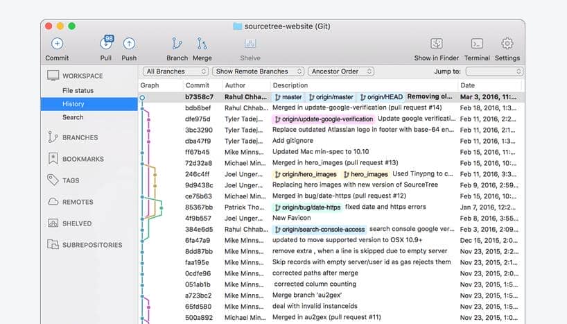Change the Ancestor Order sorting dropdown

[x=341, y=71]
